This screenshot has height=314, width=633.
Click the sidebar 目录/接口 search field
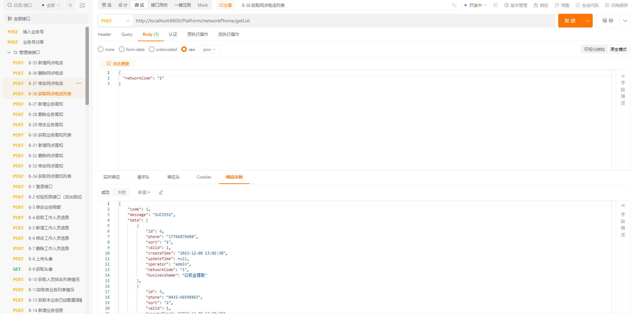click(x=22, y=5)
